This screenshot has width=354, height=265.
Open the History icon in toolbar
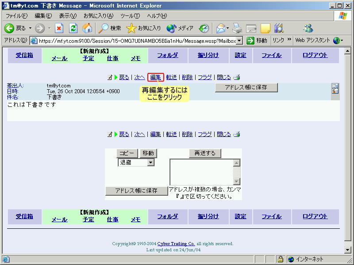pyautogui.click(x=204, y=28)
